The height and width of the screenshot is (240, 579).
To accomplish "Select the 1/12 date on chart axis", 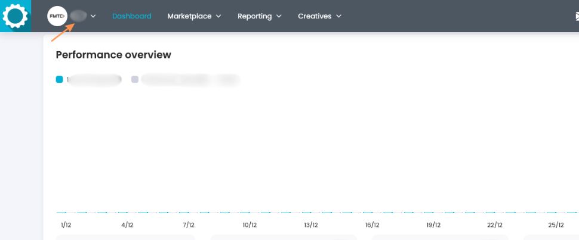I will click(66, 225).
